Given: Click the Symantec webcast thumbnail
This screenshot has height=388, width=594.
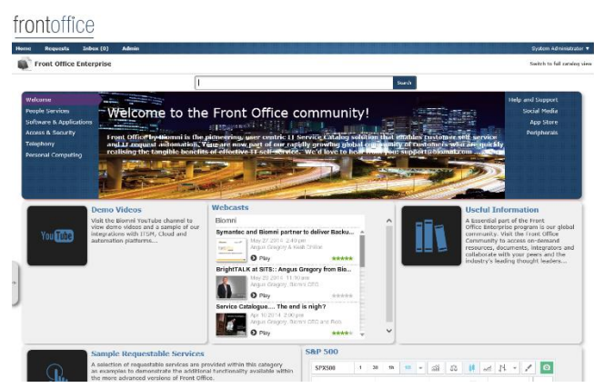Looking at the screenshot, I should (231, 250).
